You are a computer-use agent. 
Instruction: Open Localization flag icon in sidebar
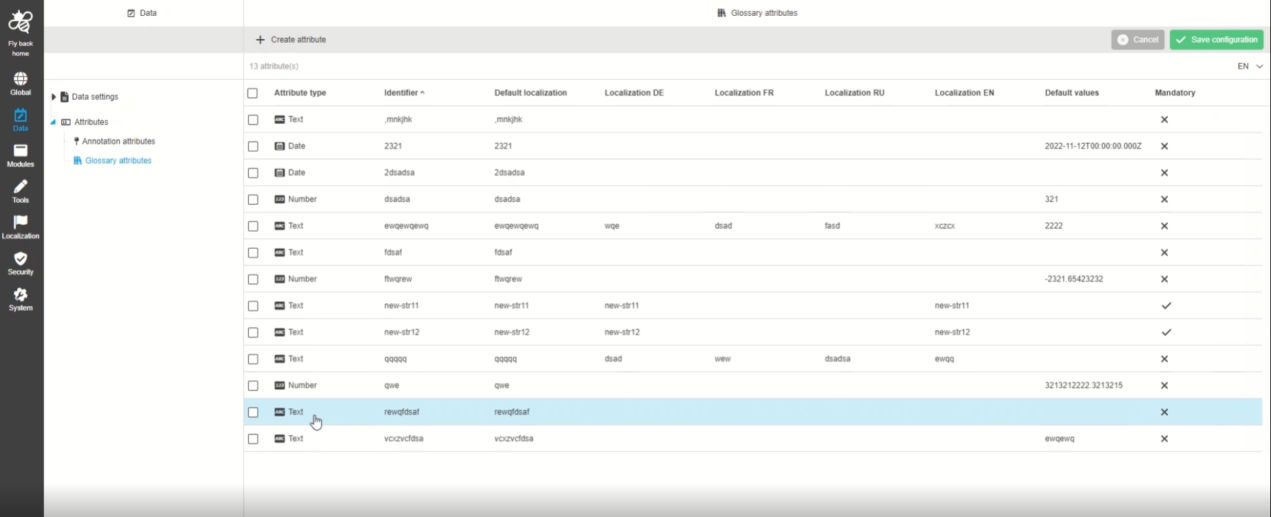[21, 223]
